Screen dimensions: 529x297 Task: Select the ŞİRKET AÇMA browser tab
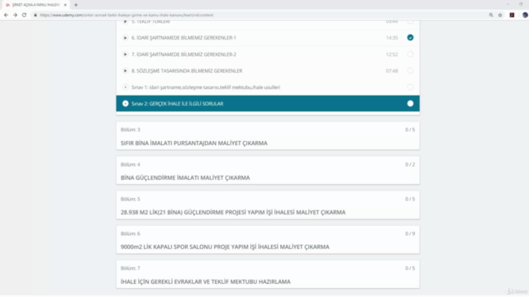36,5
